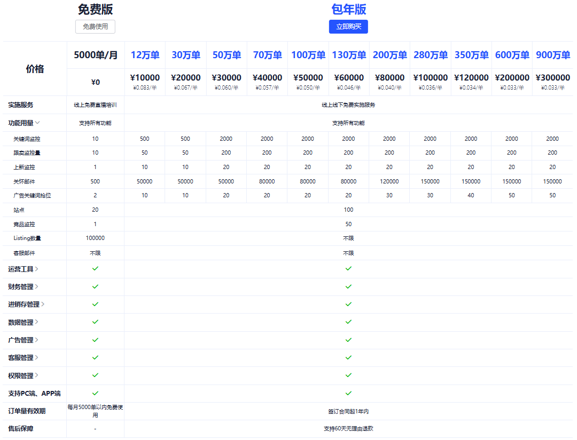Click the 包年版 checkmark for 客服管理
577x440 pixels.
point(348,357)
